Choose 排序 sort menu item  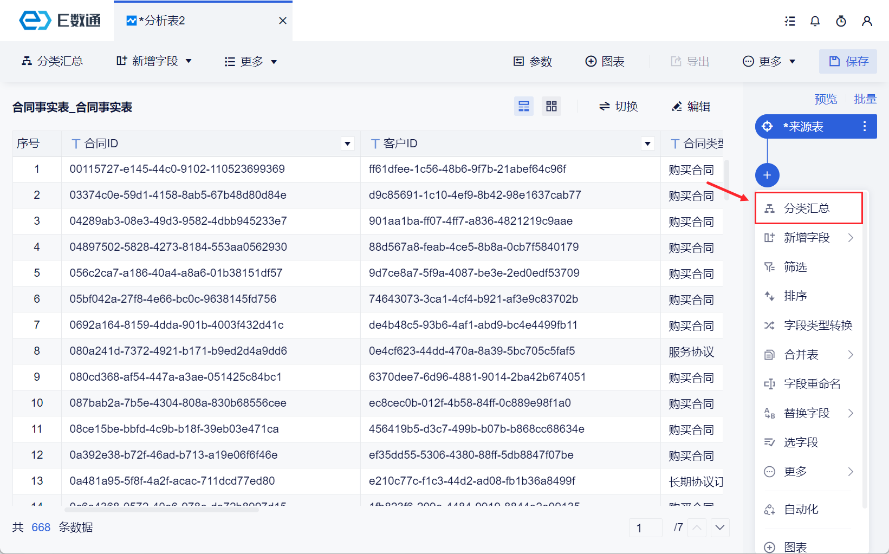pyautogui.click(x=808, y=296)
